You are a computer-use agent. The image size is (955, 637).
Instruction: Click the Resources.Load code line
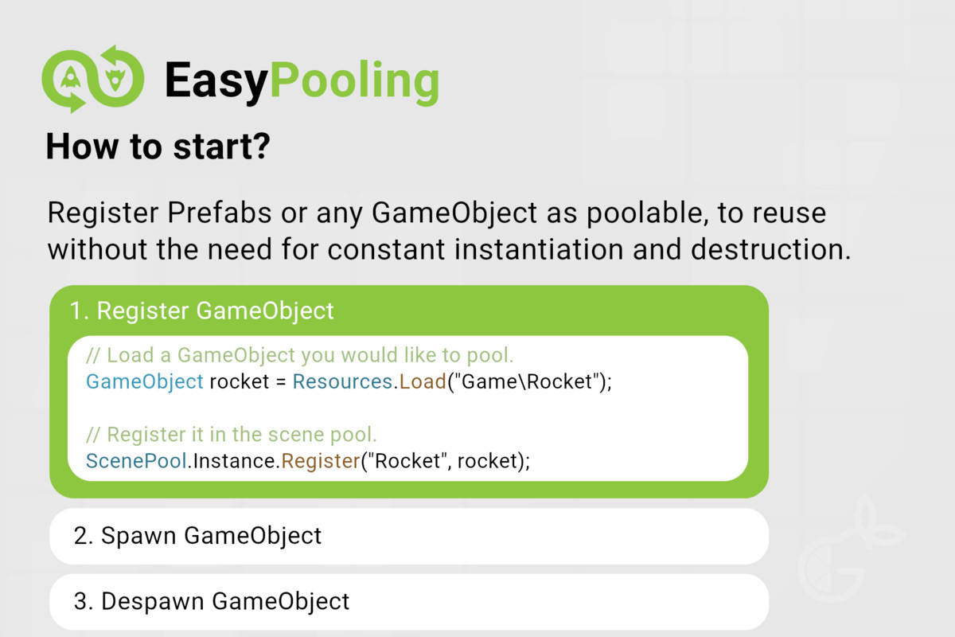click(x=349, y=381)
